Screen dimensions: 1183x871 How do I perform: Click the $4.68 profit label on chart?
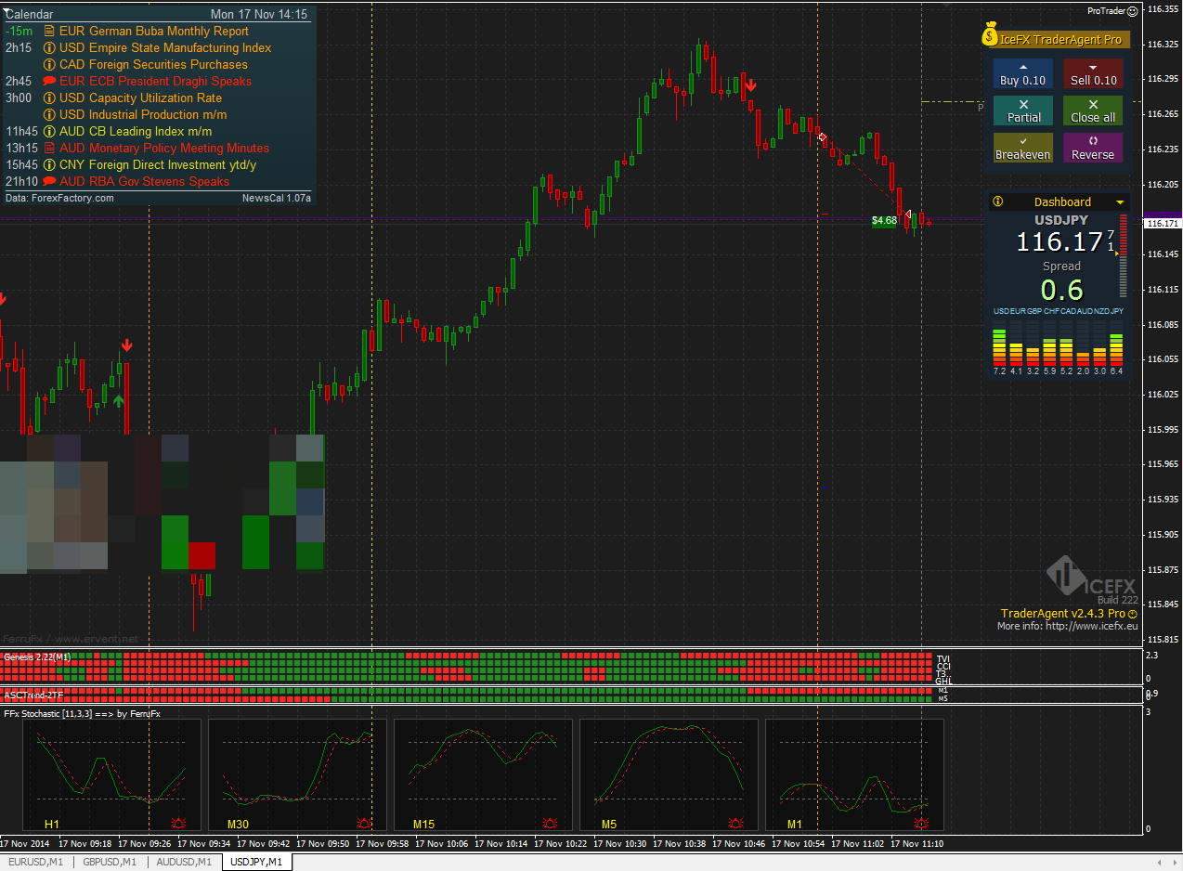pyautogui.click(x=884, y=221)
